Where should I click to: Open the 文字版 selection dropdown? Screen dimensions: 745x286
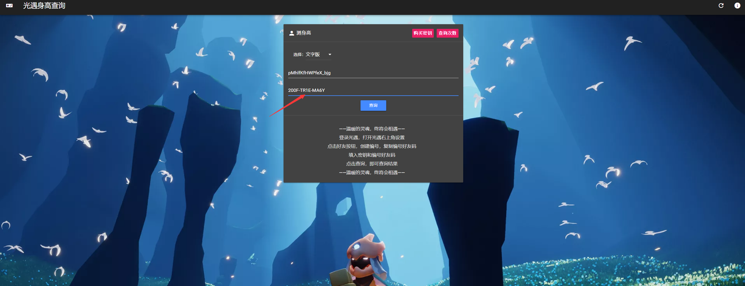coord(318,55)
